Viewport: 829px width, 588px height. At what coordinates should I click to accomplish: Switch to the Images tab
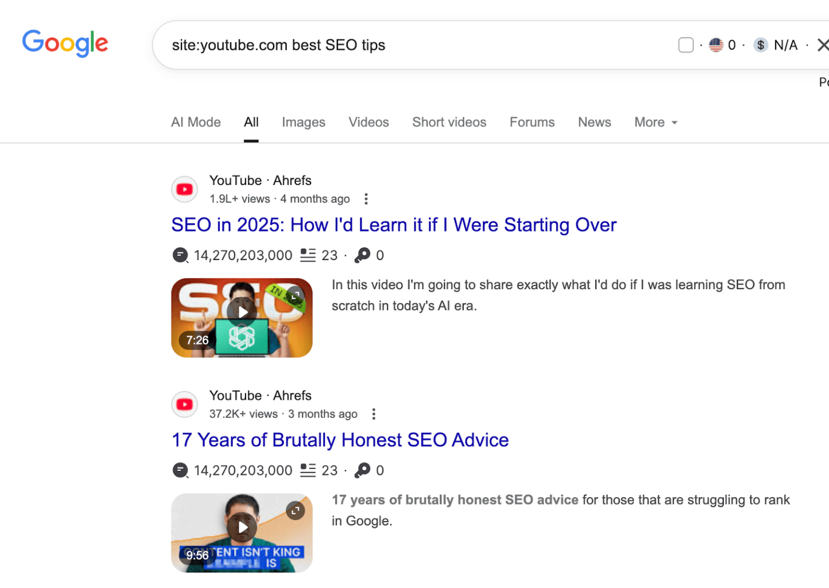[x=303, y=122]
